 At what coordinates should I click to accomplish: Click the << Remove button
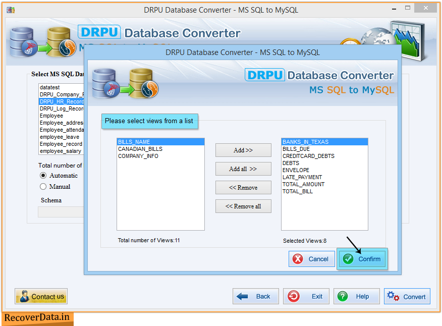click(243, 188)
